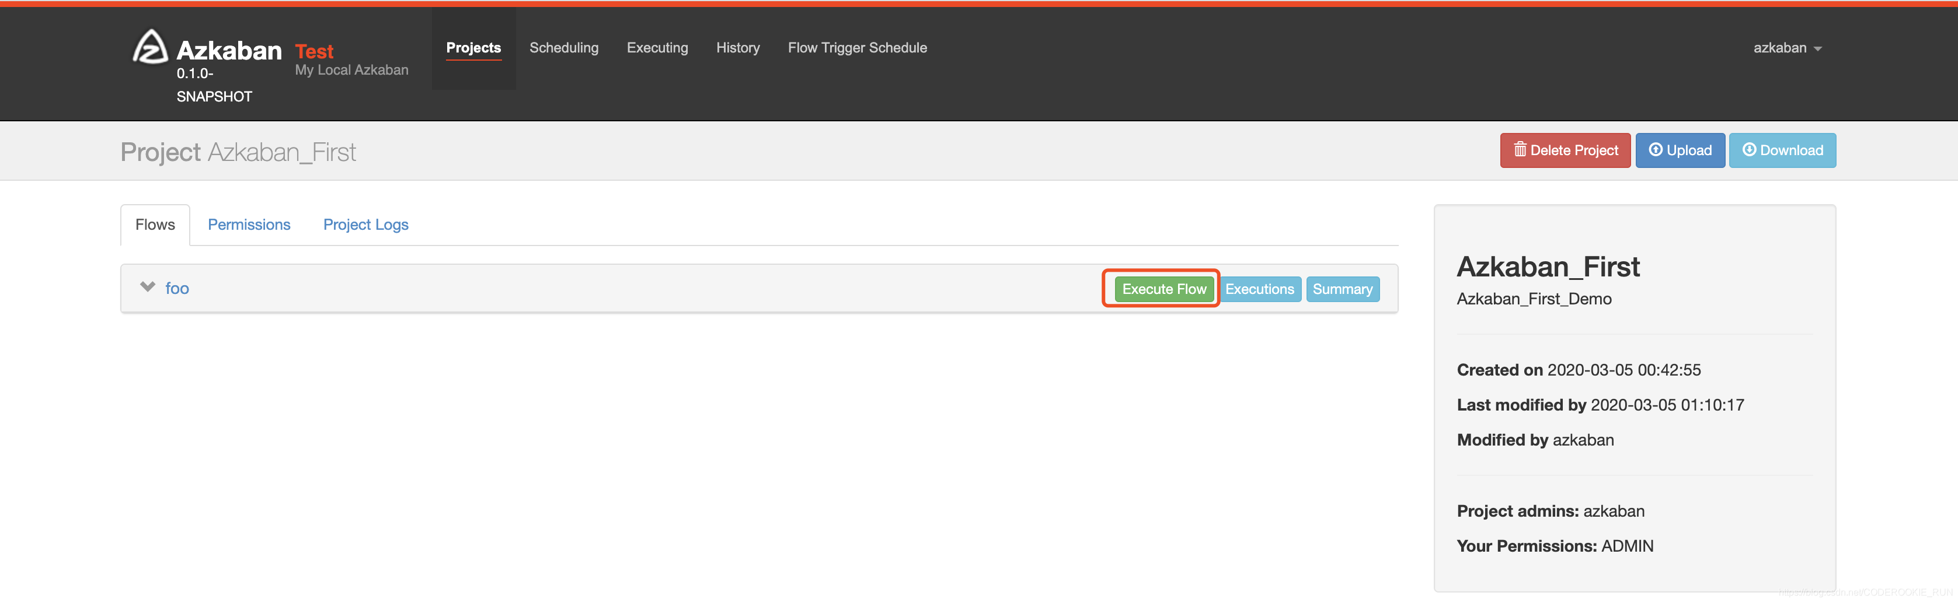Viewport: 1958px width, 603px height.
Task: Open Flow Trigger Schedule
Action: tap(858, 48)
